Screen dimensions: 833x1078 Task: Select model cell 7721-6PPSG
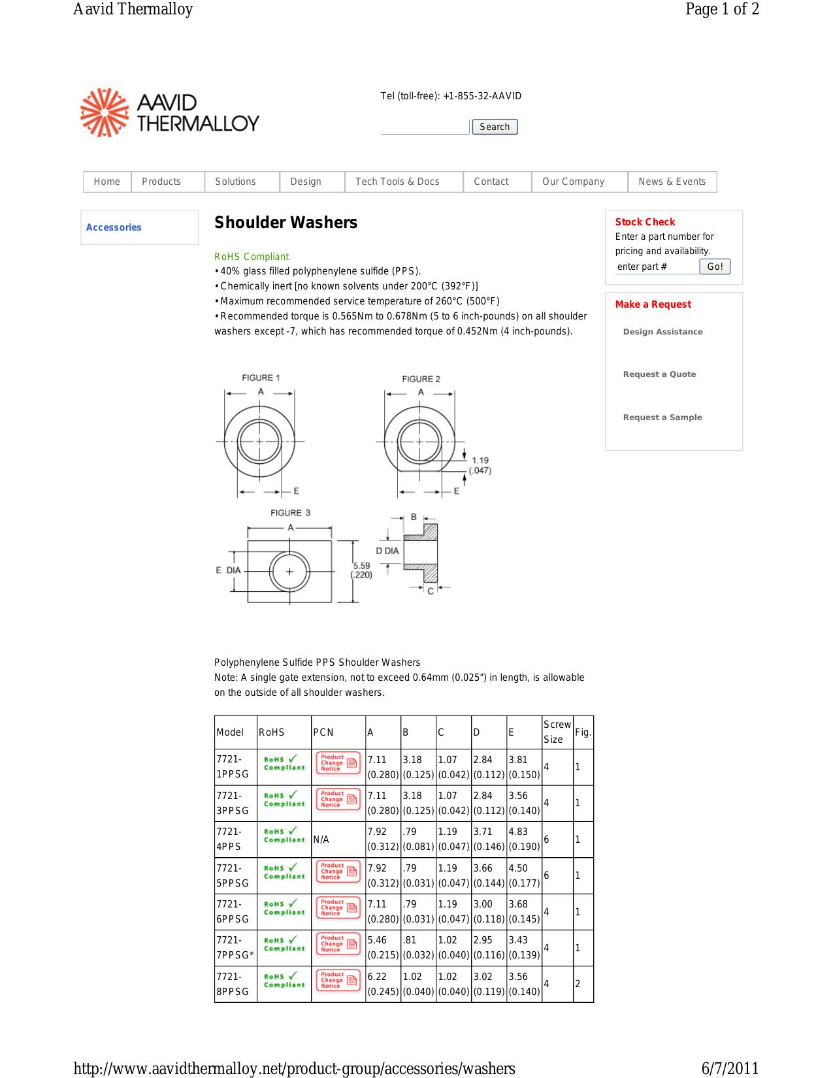236,911
